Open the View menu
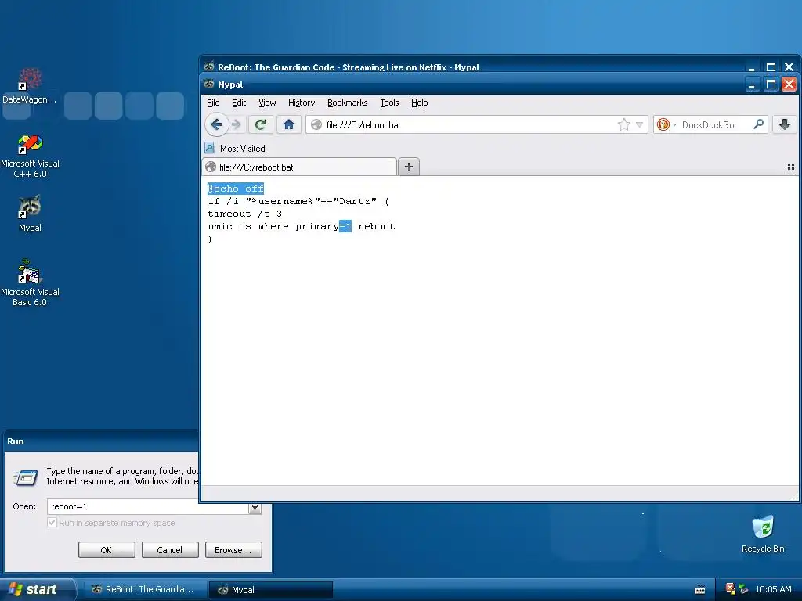This screenshot has width=802, height=601. click(267, 103)
